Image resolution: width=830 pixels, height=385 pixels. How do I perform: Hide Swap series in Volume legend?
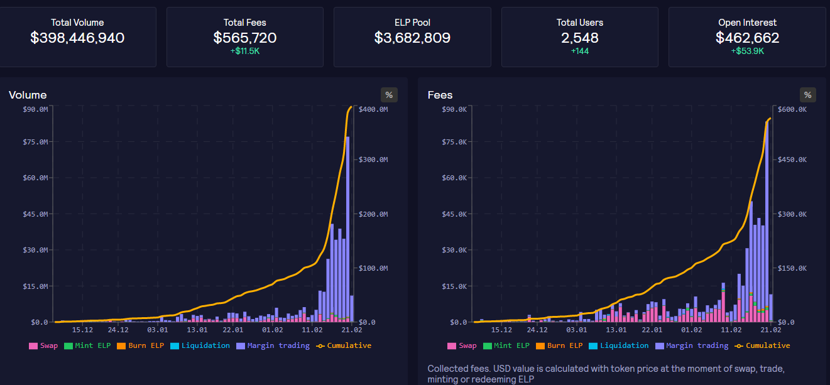(43, 345)
